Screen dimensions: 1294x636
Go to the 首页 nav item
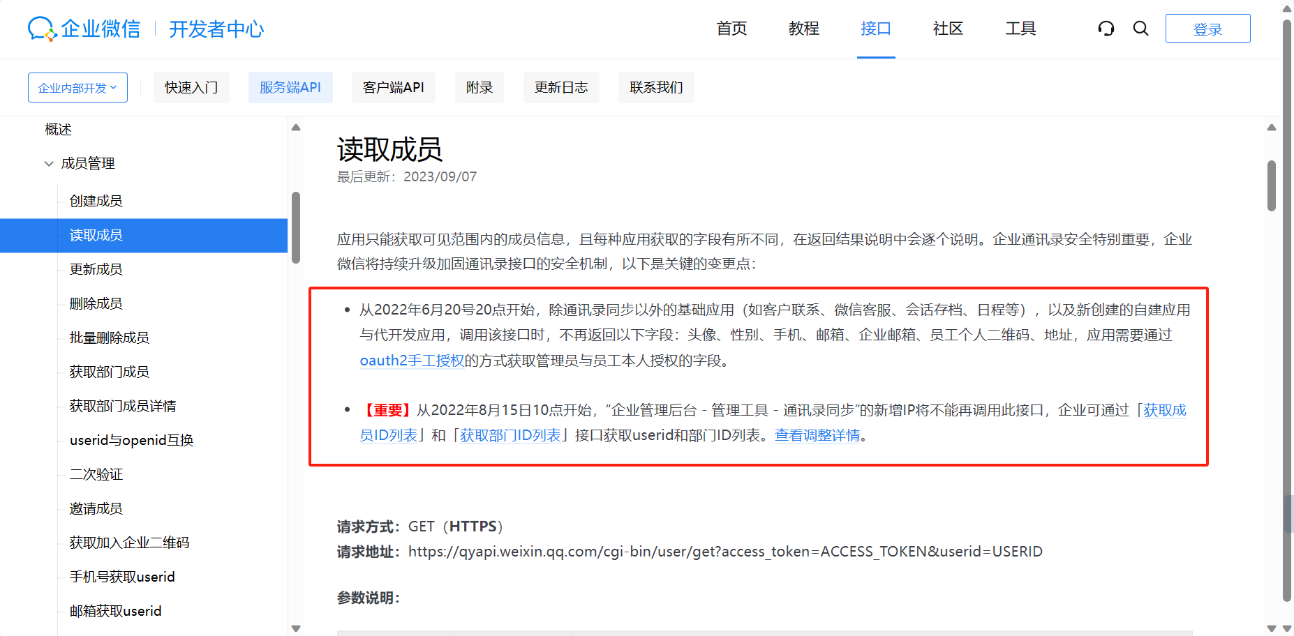pyautogui.click(x=731, y=29)
